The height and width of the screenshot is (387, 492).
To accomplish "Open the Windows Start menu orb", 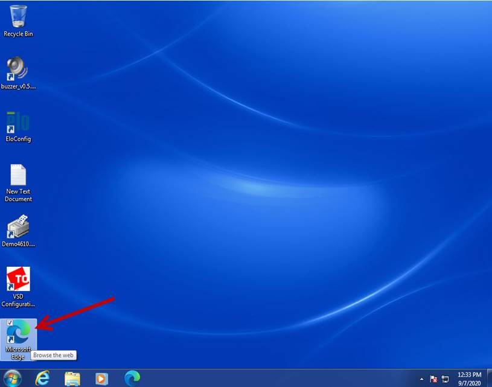I will 12,378.
